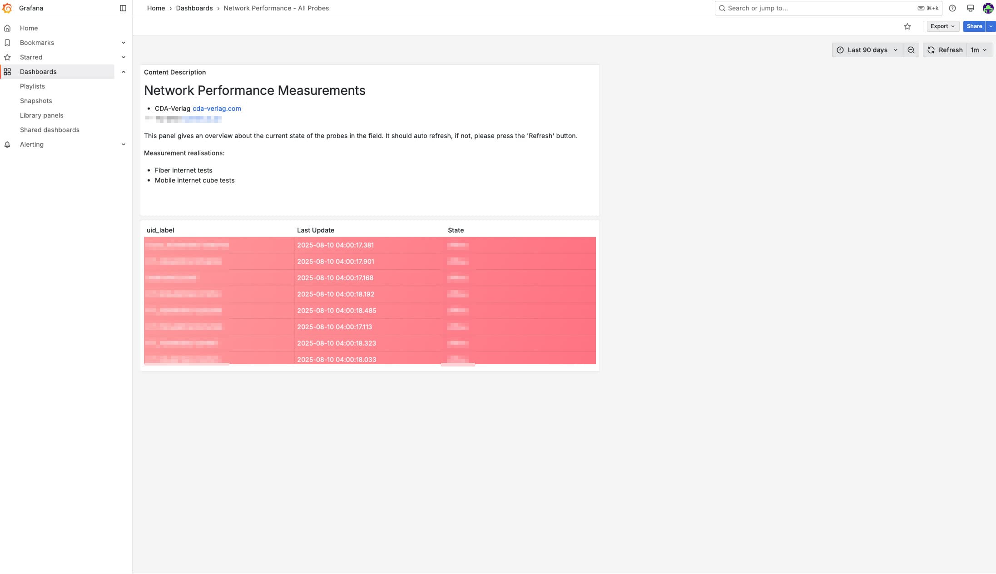Click the Refresh dashboard button
Viewport: 996px width, 574px height.
click(x=945, y=50)
